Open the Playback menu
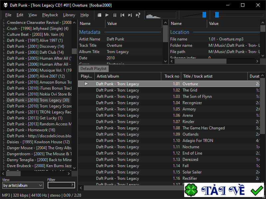 [50, 15]
